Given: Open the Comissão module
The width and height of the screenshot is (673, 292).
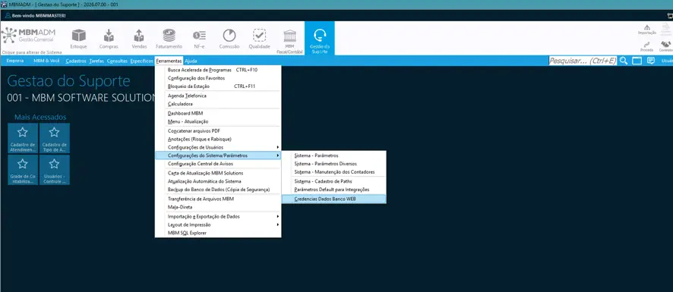Looking at the screenshot, I should coord(229,39).
